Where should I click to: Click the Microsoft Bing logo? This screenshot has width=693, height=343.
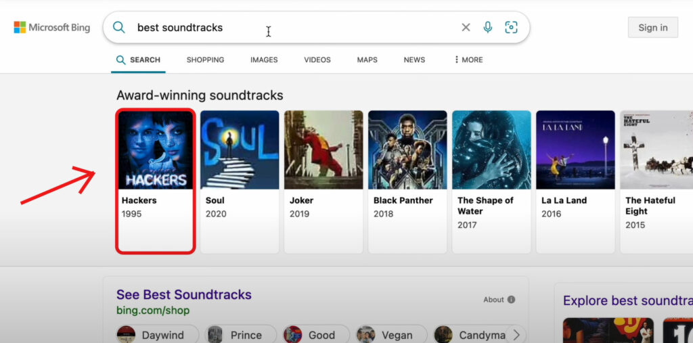tap(51, 27)
